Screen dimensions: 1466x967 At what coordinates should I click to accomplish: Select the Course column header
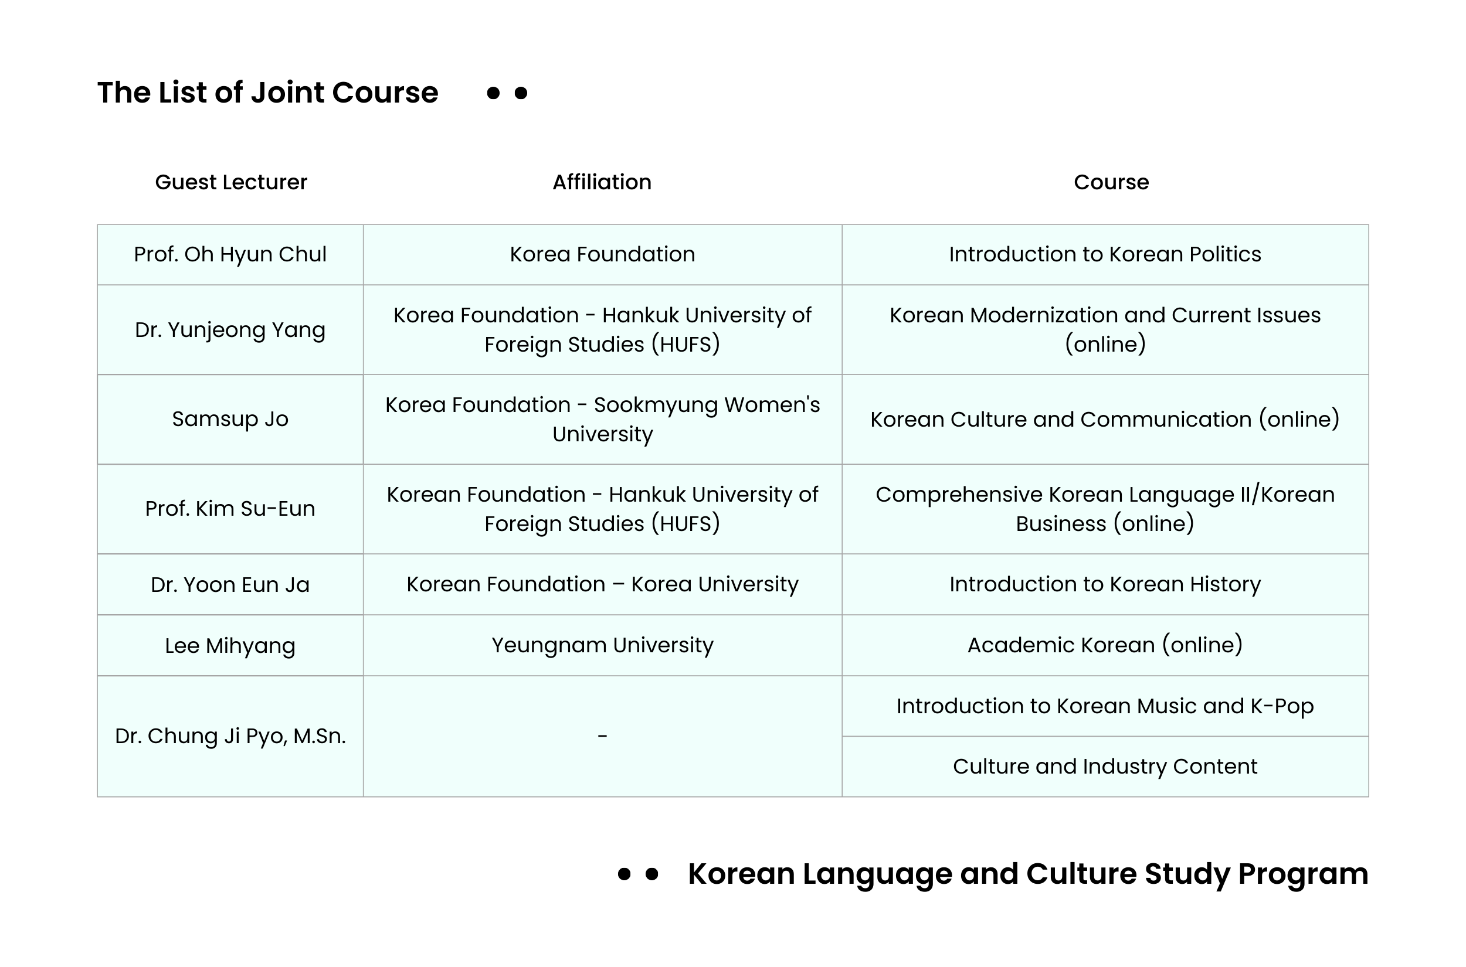1111,182
